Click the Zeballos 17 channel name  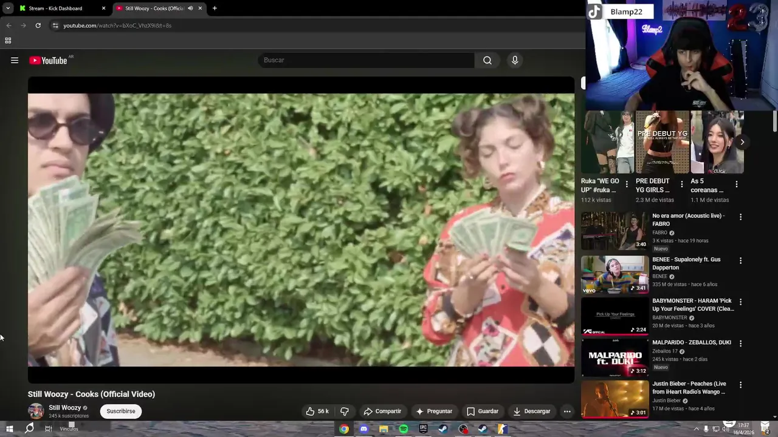click(x=665, y=351)
